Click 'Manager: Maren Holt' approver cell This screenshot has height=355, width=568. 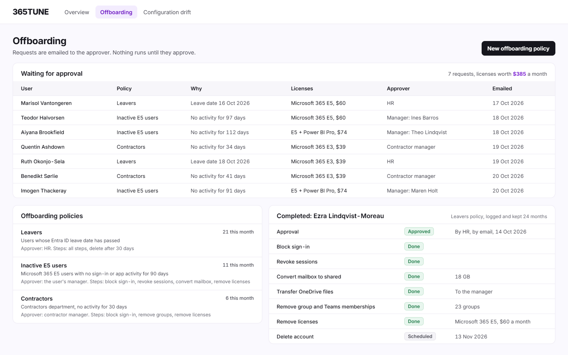pyautogui.click(x=412, y=191)
